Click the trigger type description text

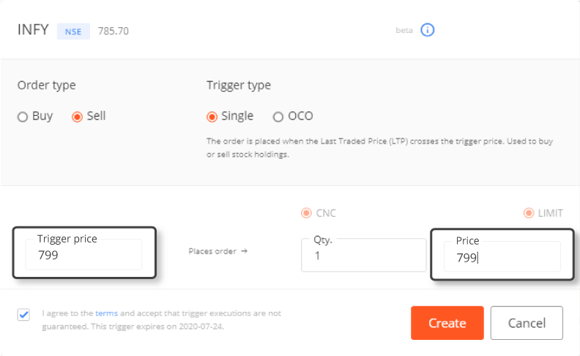pyautogui.click(x=379, y=148)
